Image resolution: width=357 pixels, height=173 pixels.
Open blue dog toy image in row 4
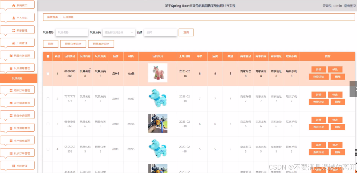(158, 149)
